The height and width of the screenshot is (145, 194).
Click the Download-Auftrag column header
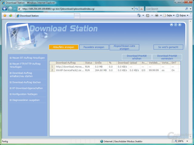70,63
